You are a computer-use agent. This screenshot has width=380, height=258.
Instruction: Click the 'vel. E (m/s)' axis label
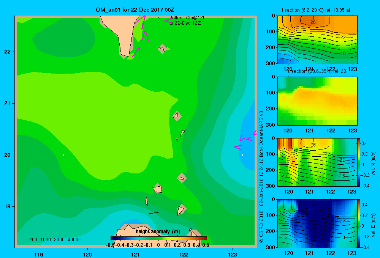373,225
